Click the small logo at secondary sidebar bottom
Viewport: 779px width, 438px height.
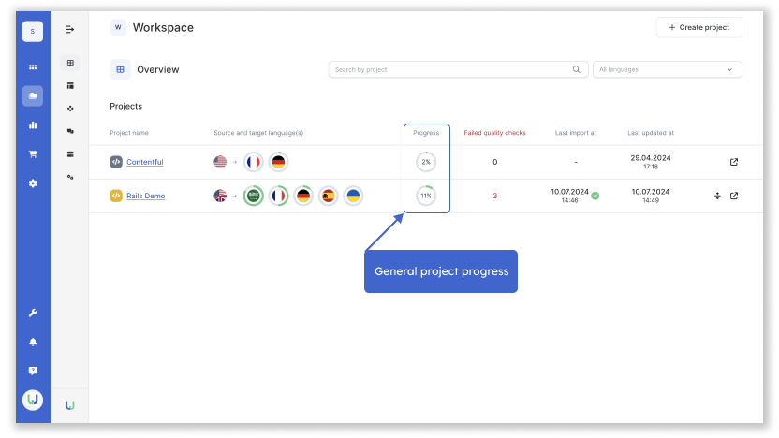[70, 406]
